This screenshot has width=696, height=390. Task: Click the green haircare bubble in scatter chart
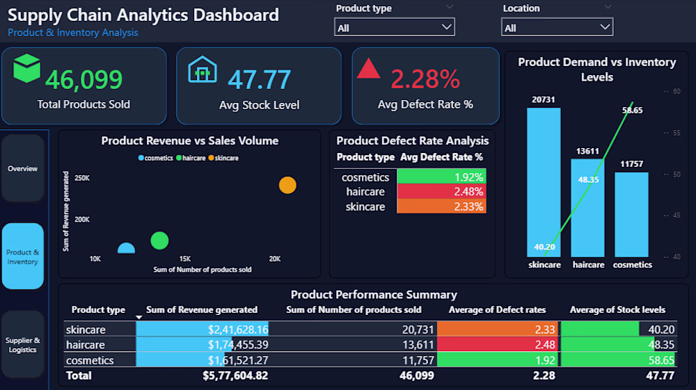pos(159,241)
